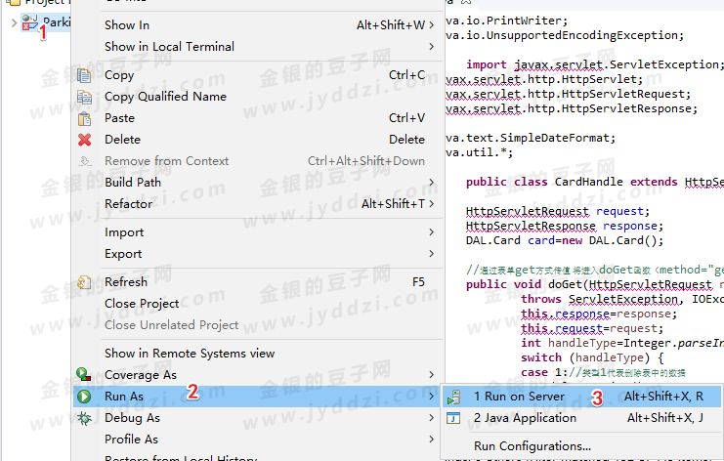This screenshot has width=724, height=461.
Task: Expand the Profile As submenu arrow
Action: [x=432, y=439]
